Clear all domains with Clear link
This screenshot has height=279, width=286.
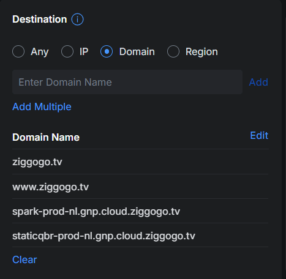pos(24,259)
